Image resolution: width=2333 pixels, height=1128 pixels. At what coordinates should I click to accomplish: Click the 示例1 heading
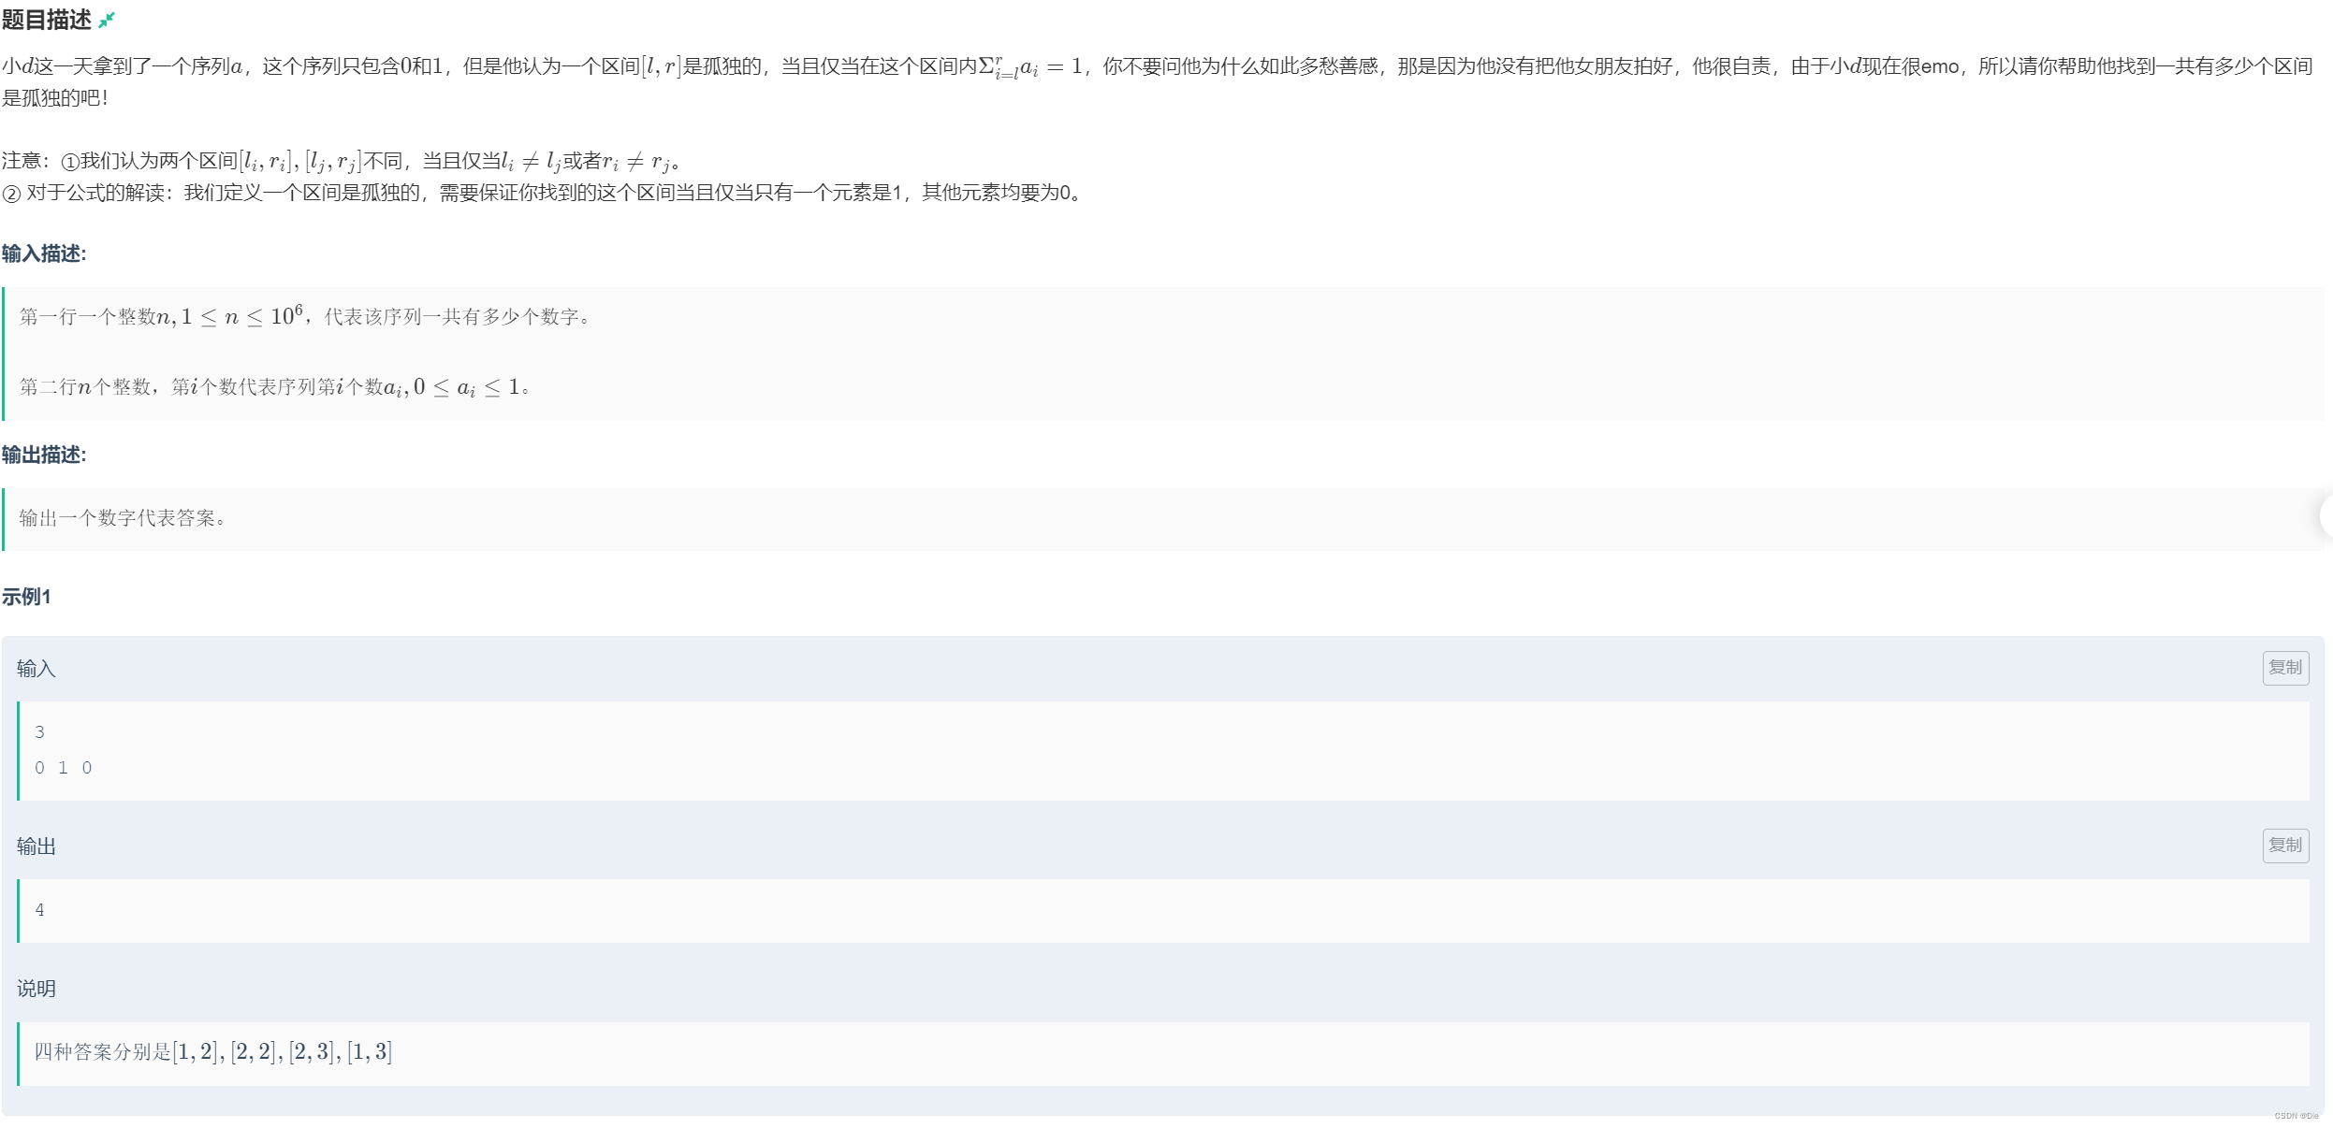26,597
